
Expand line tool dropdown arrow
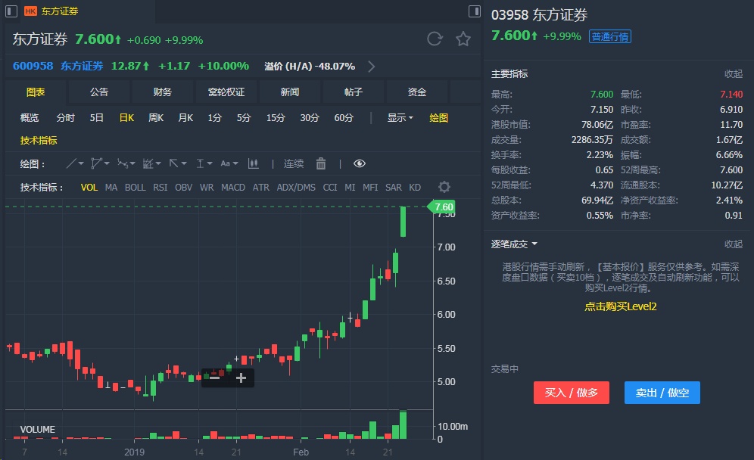[81, 164]
